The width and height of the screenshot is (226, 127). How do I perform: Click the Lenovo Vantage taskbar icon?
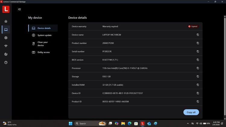[x=143, y=124]
